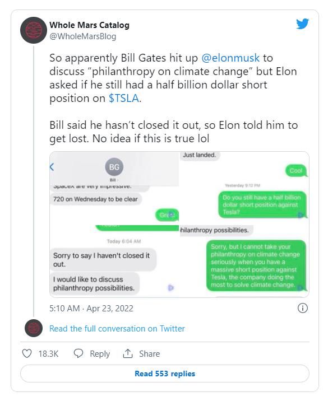Click the Whole Mars Catalog display name
The image size is (328, 406).
(90, 25)
